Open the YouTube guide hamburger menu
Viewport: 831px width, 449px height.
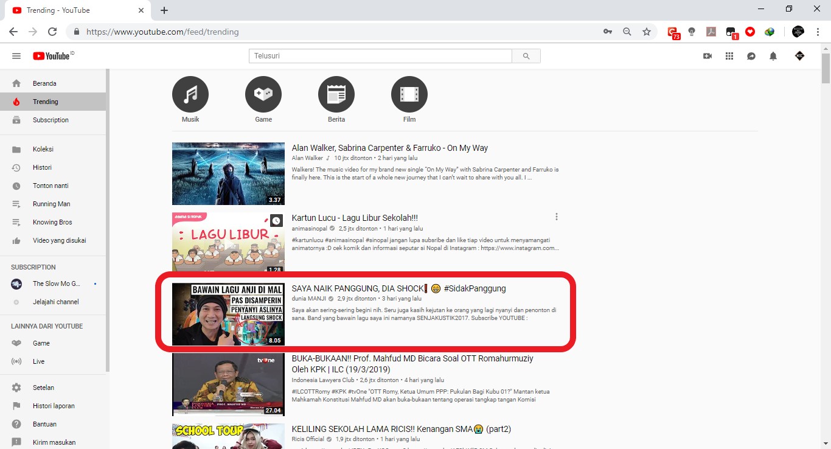point(16,56)
